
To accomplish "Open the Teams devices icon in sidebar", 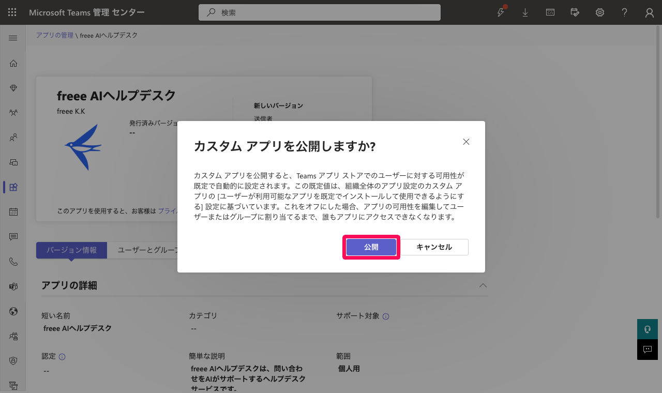I will [13, 162].
